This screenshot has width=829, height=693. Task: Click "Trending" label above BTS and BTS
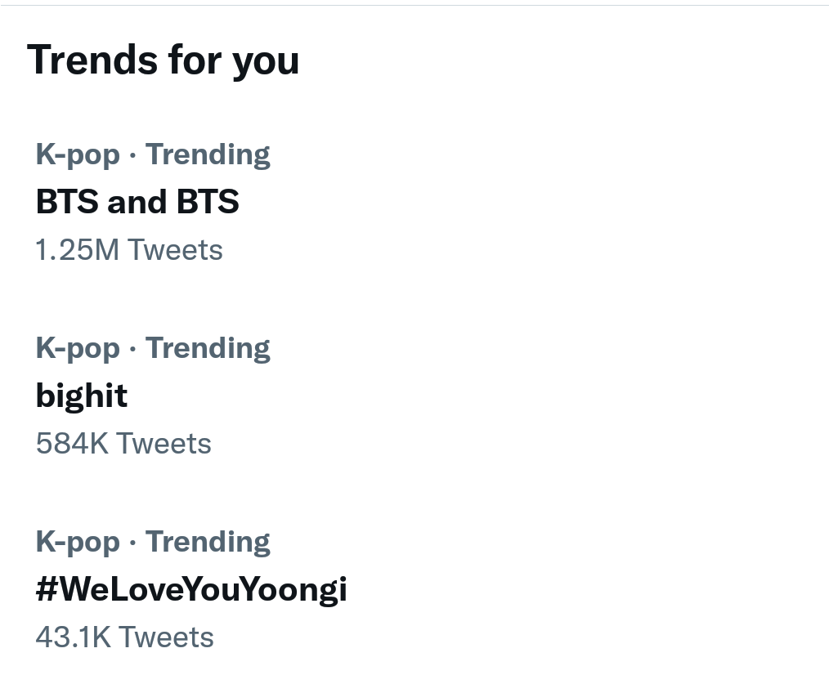click(x=208, y=154)
